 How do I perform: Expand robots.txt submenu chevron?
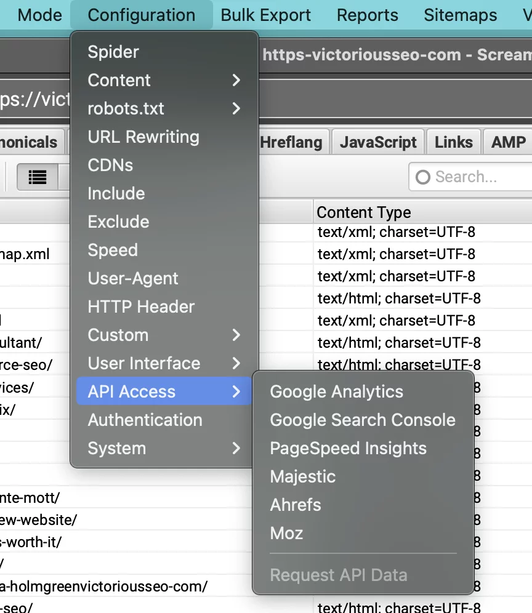(236, 108)
